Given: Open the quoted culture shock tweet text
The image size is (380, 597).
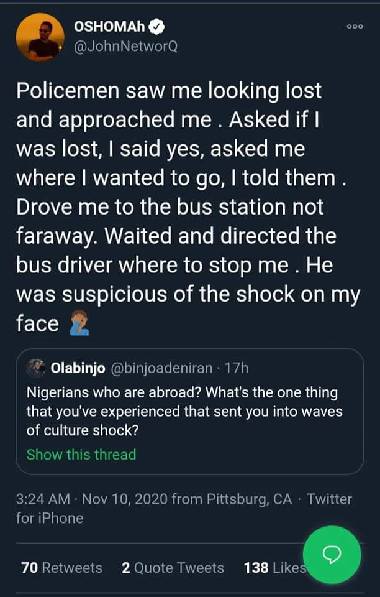Looking at the screenshot, I should 181,410.
